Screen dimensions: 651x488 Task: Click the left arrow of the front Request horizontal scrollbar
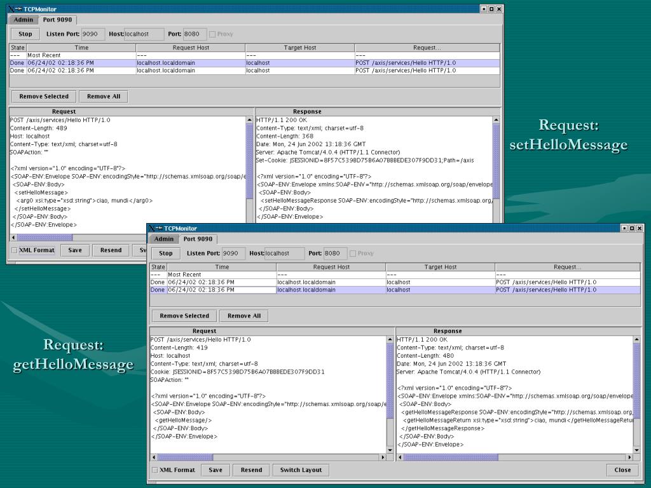154,457
